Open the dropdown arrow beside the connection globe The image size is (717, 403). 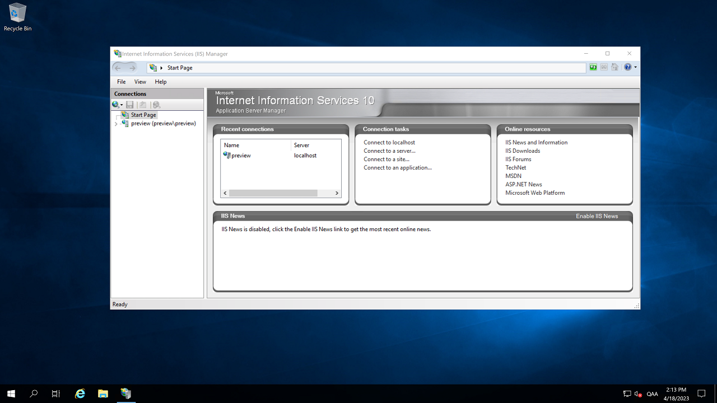[x=122, y=105]
